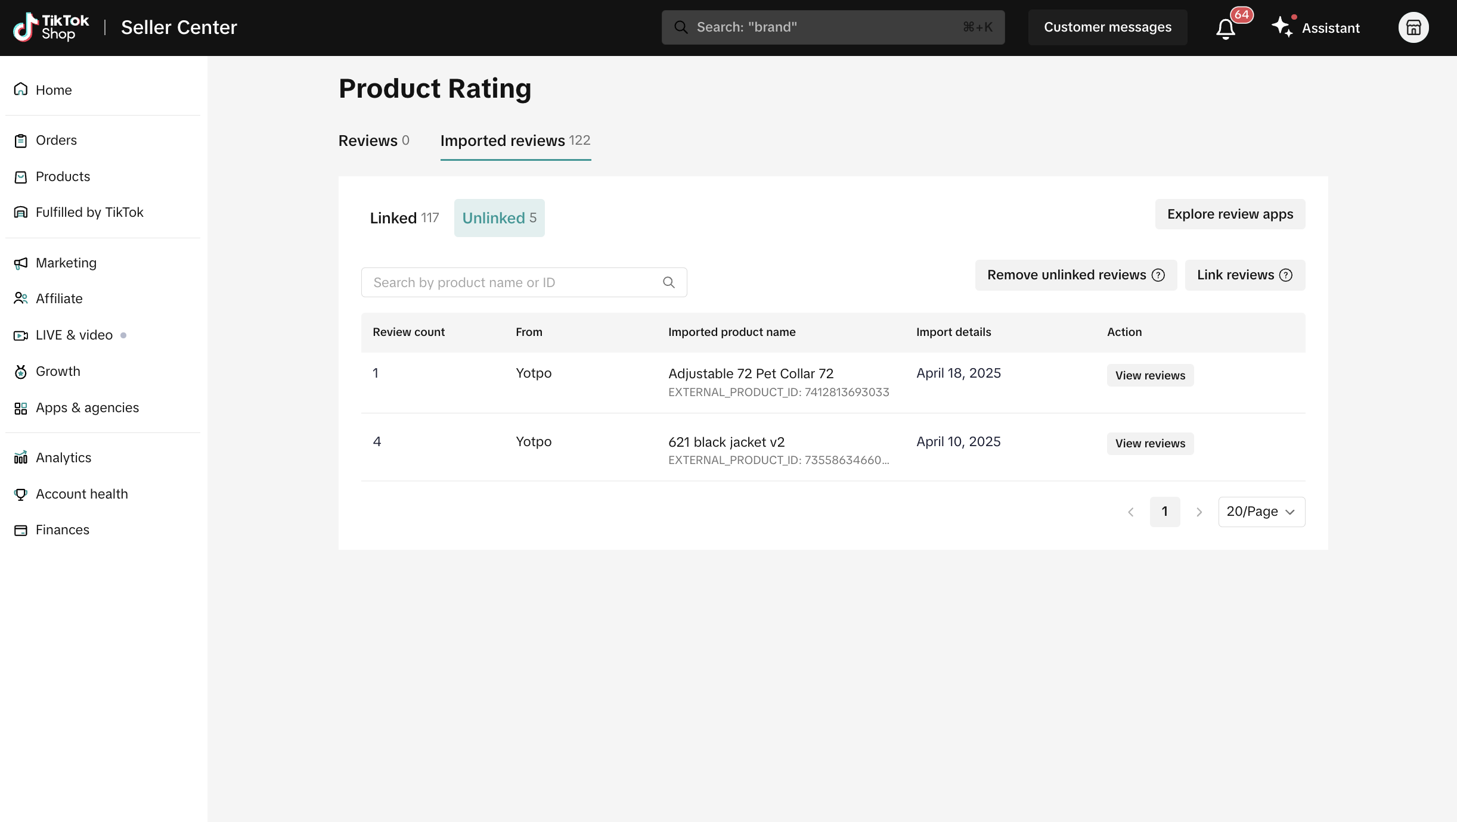This screenshot has height=822, width=1457.
Task: Select the Linked 117 tab
Action: [x=404, y=218]
